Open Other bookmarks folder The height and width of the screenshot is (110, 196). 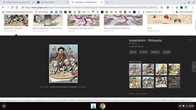(184, 12)
